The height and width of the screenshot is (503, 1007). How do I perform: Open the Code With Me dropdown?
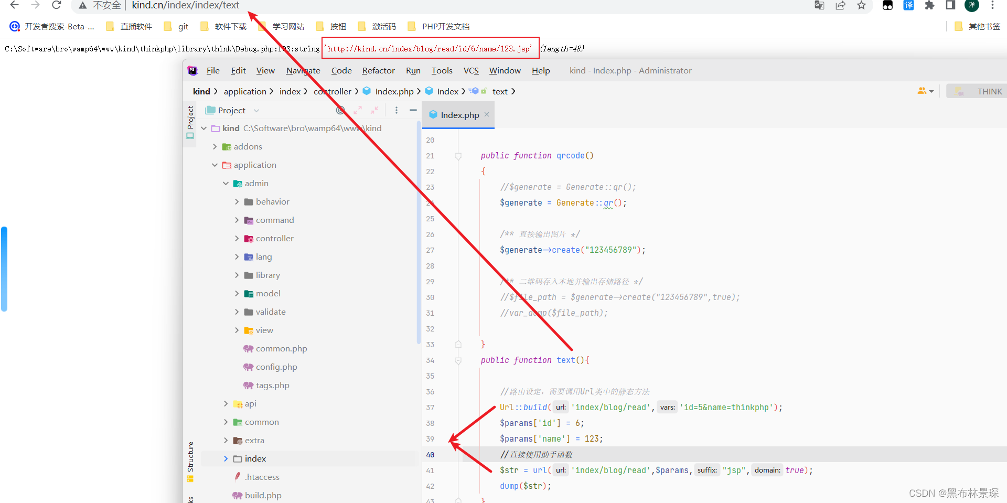[x=925, y=91]
